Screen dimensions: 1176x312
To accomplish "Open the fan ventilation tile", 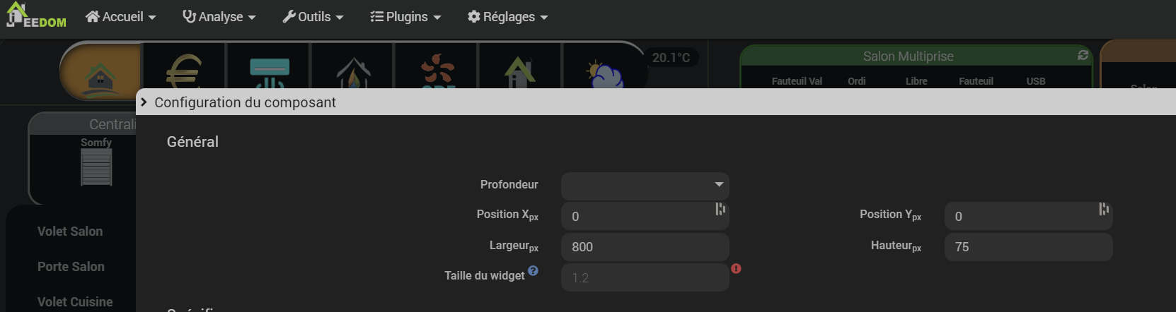I will [x=437, y=69].
